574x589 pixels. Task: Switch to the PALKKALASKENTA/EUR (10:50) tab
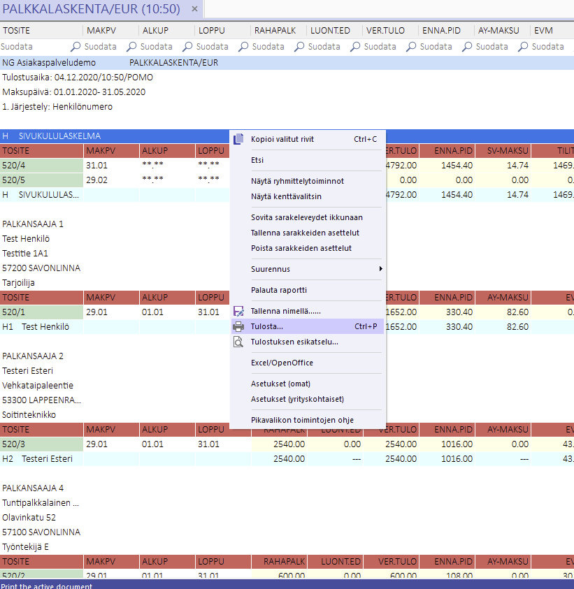(91, 10)
